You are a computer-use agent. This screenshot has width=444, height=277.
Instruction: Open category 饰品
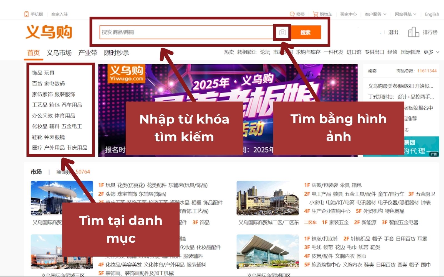pyautogui.click(x=37, y=73)
